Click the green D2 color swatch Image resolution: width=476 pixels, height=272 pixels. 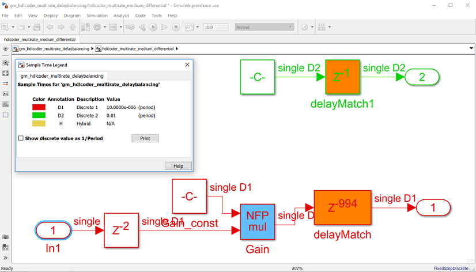(x=39, y=115)
